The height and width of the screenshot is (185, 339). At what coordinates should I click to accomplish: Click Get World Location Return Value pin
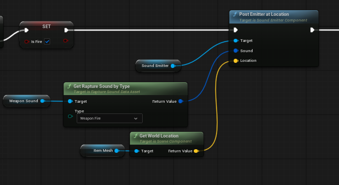196,151
